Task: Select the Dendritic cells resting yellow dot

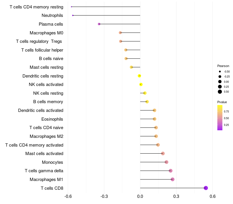Action: point(140,76)
